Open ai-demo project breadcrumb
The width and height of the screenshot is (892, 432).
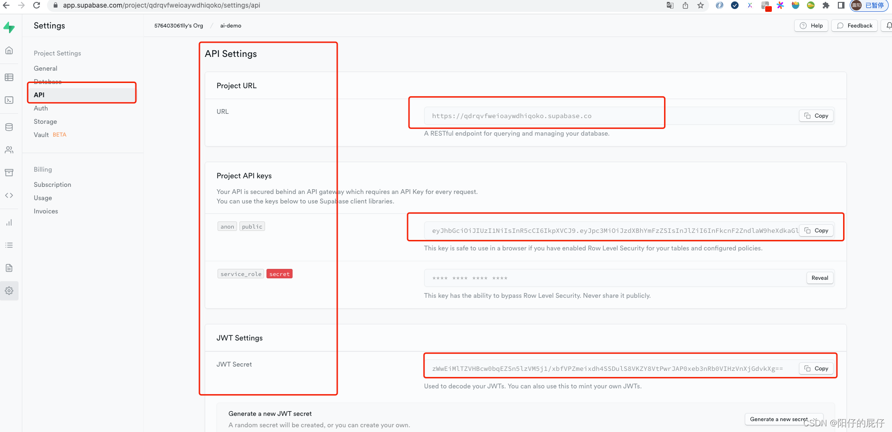pos(231,26)
